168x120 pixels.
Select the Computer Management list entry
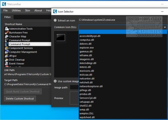point(28,52)
